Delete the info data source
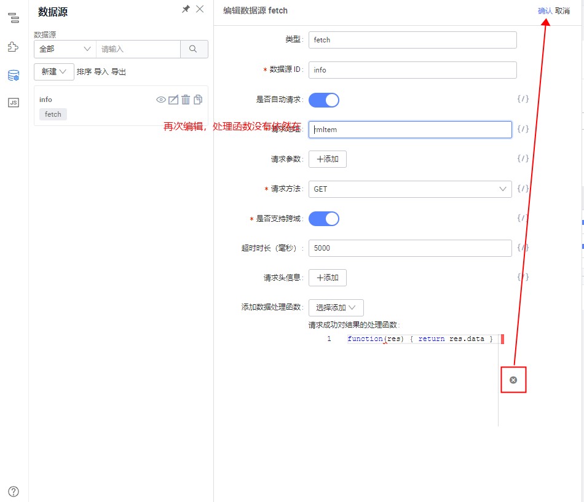This screenshot has width=584, height=502. tap(186, 100)
